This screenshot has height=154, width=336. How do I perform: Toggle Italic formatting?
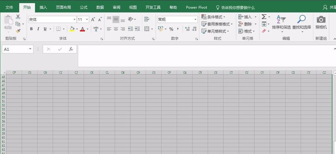pyautogui.click(x=38, y=29)
